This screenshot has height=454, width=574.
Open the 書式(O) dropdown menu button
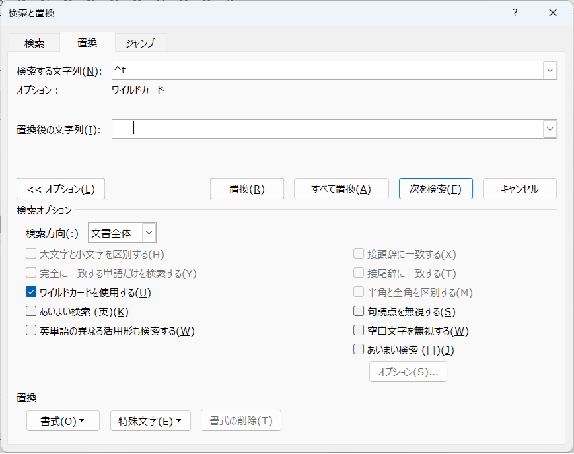click(x=63, y=421)
